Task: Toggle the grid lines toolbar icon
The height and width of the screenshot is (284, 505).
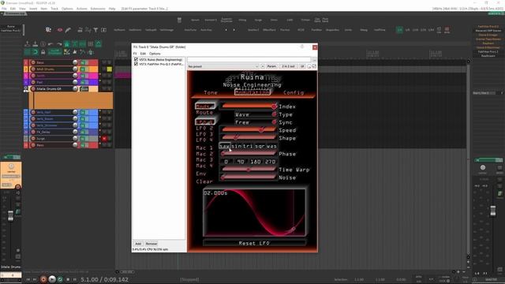Action: tap(91, 44)
